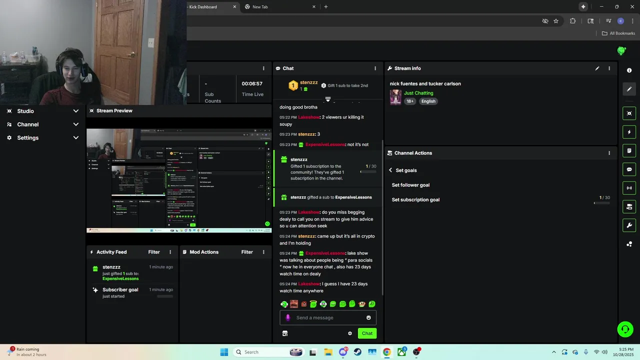Send the message with the Chat button
Viewport: 640px width, 360px height.
(367, 333)
